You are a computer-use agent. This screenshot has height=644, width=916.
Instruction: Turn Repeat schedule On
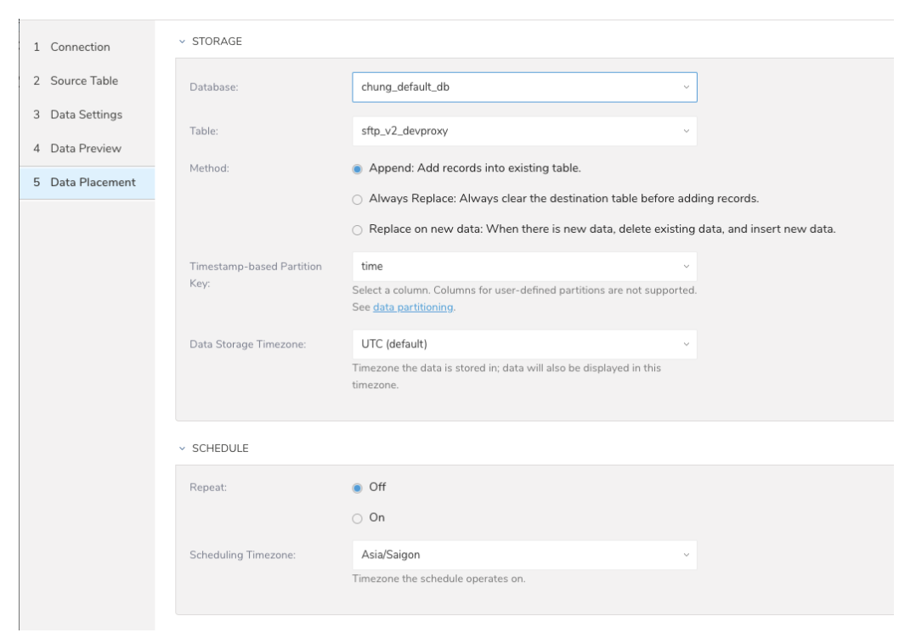357,518
